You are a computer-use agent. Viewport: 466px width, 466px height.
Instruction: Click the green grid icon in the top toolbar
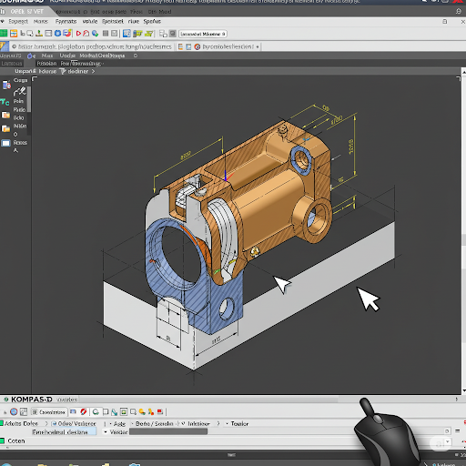click(4, 34)
